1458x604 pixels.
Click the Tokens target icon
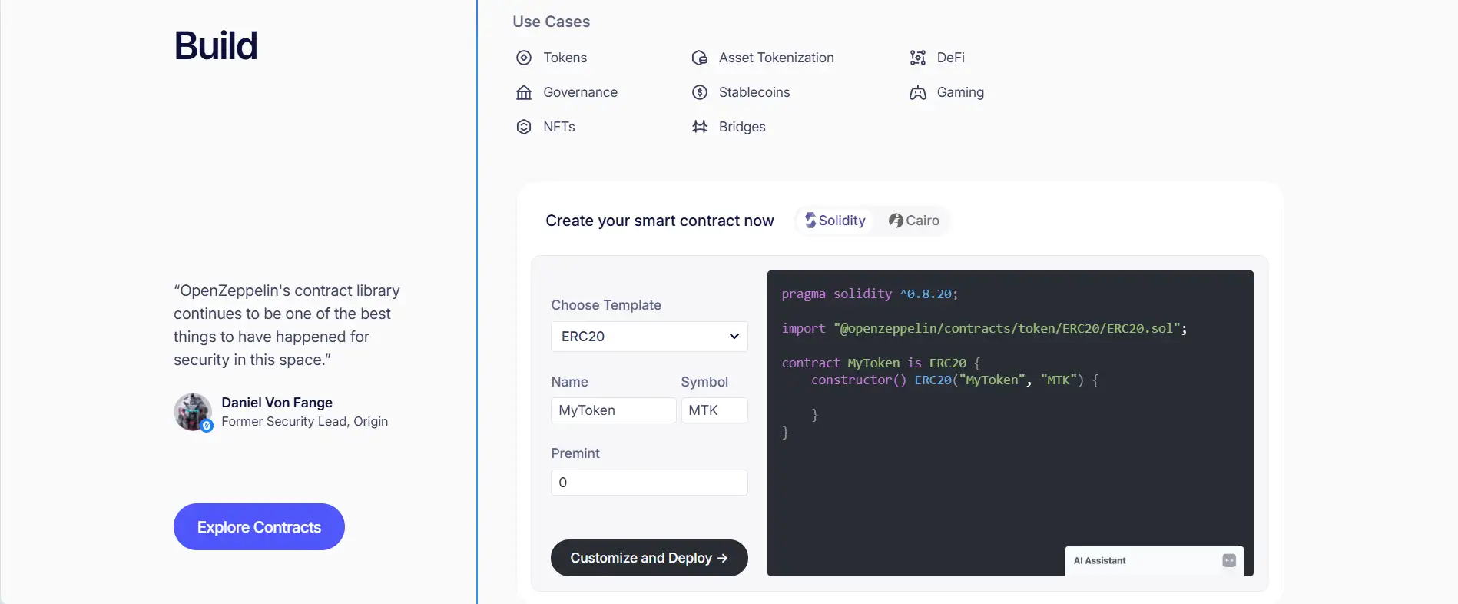click(524, 58)
